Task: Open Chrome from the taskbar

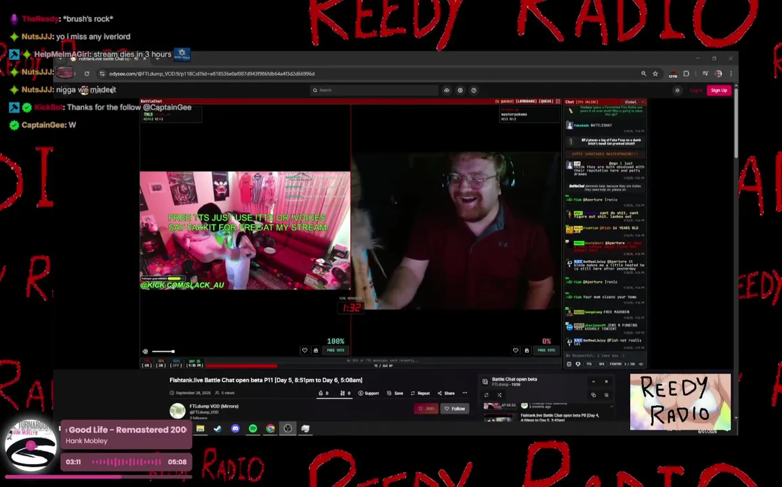Action: (x=270, y=428)
